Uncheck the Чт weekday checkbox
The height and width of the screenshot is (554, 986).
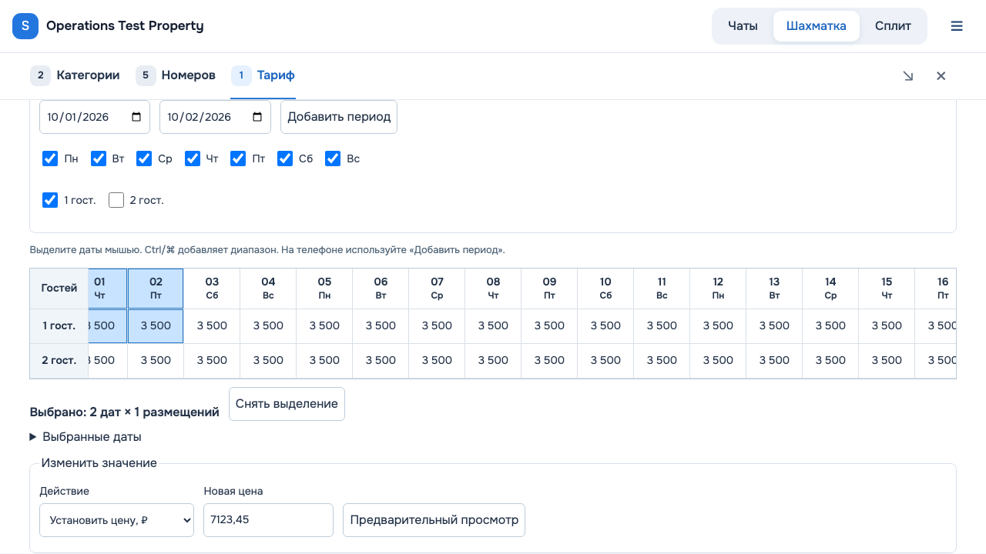[x=193, y=159]
